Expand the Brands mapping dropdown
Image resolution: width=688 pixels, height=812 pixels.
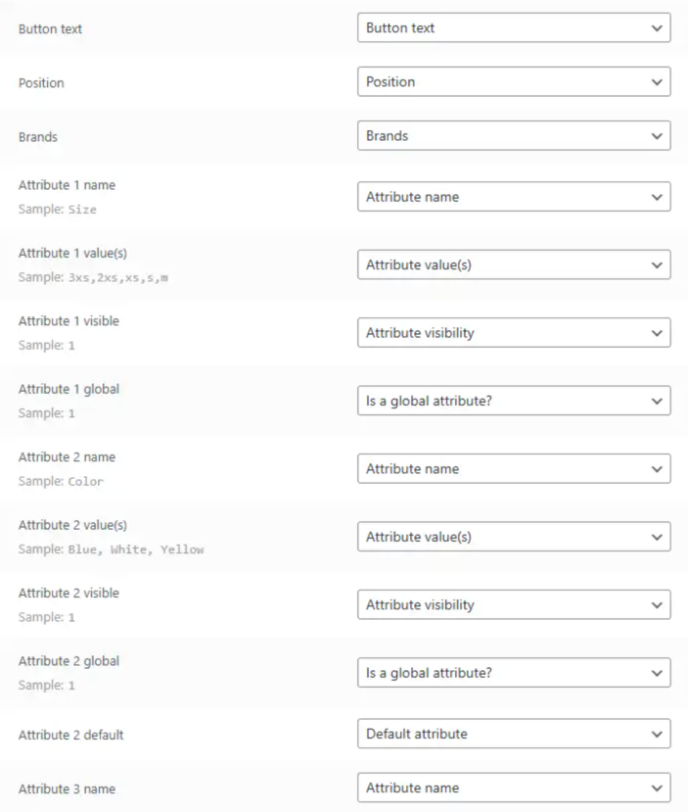[513, 136]
